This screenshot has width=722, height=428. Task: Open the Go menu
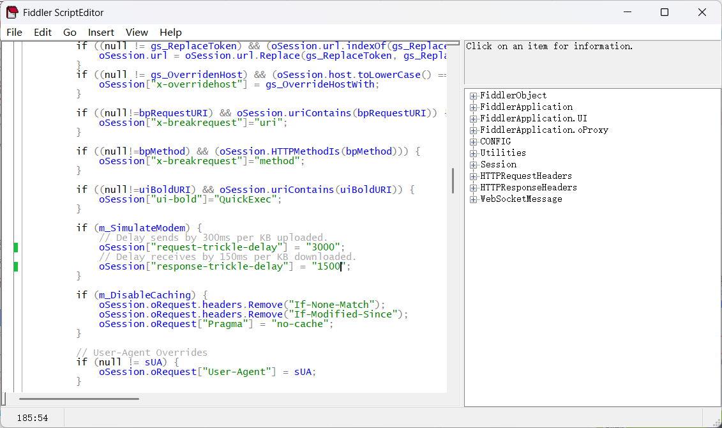pos(70,32)
